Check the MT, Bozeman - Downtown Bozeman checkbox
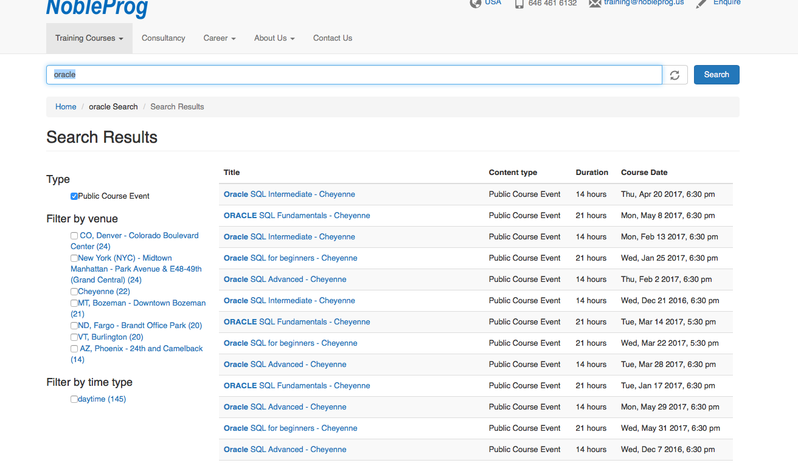798x463 pixels. point(74,303)
